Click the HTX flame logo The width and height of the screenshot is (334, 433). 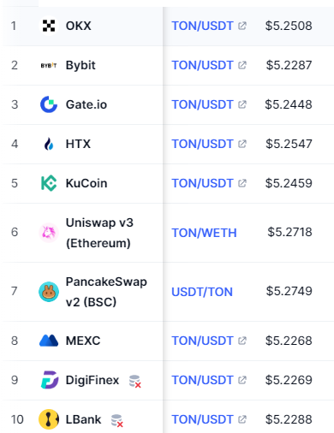click(49, 144)
